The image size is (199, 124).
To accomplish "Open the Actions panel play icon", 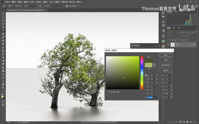I will [x=164, y=17].
